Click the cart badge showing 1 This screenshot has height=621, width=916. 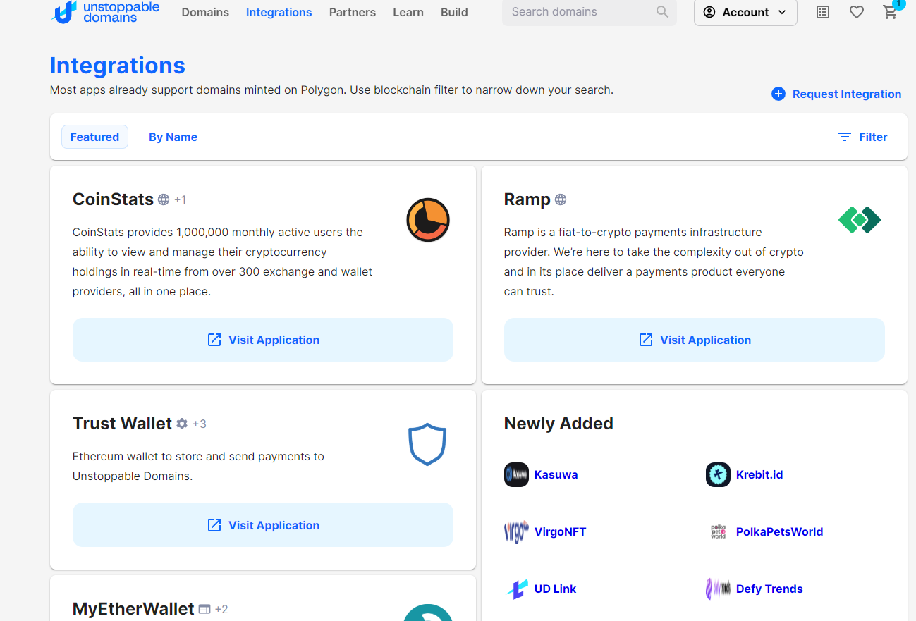coord(898,5)
